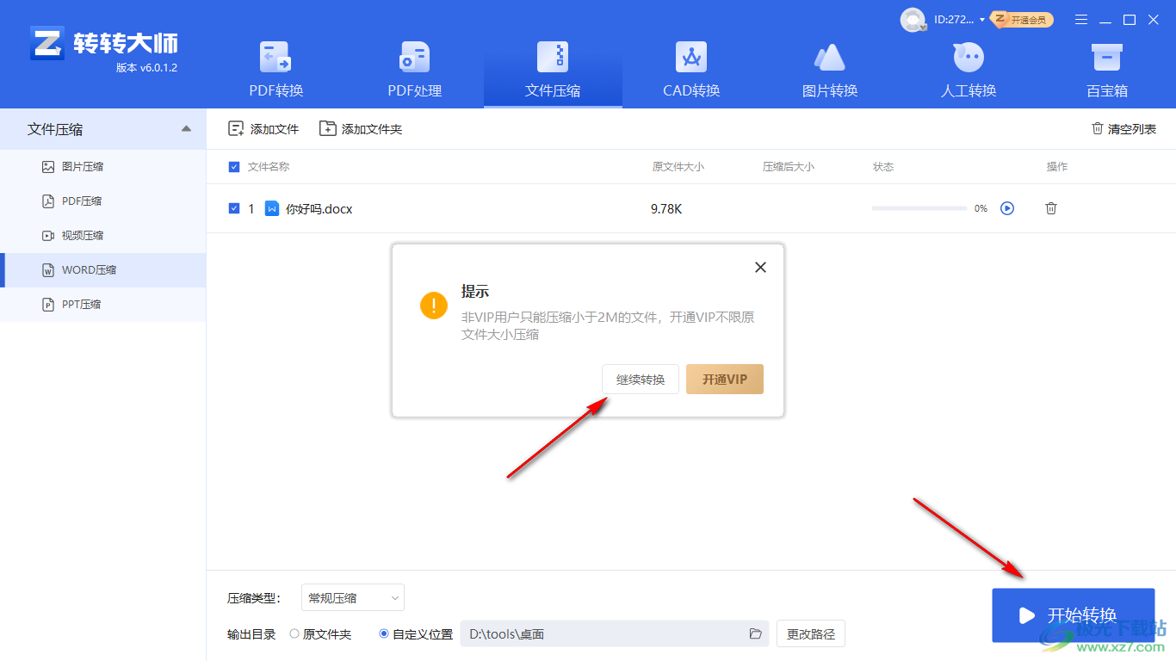Open the CAD转换 tab

coord(691,71)
